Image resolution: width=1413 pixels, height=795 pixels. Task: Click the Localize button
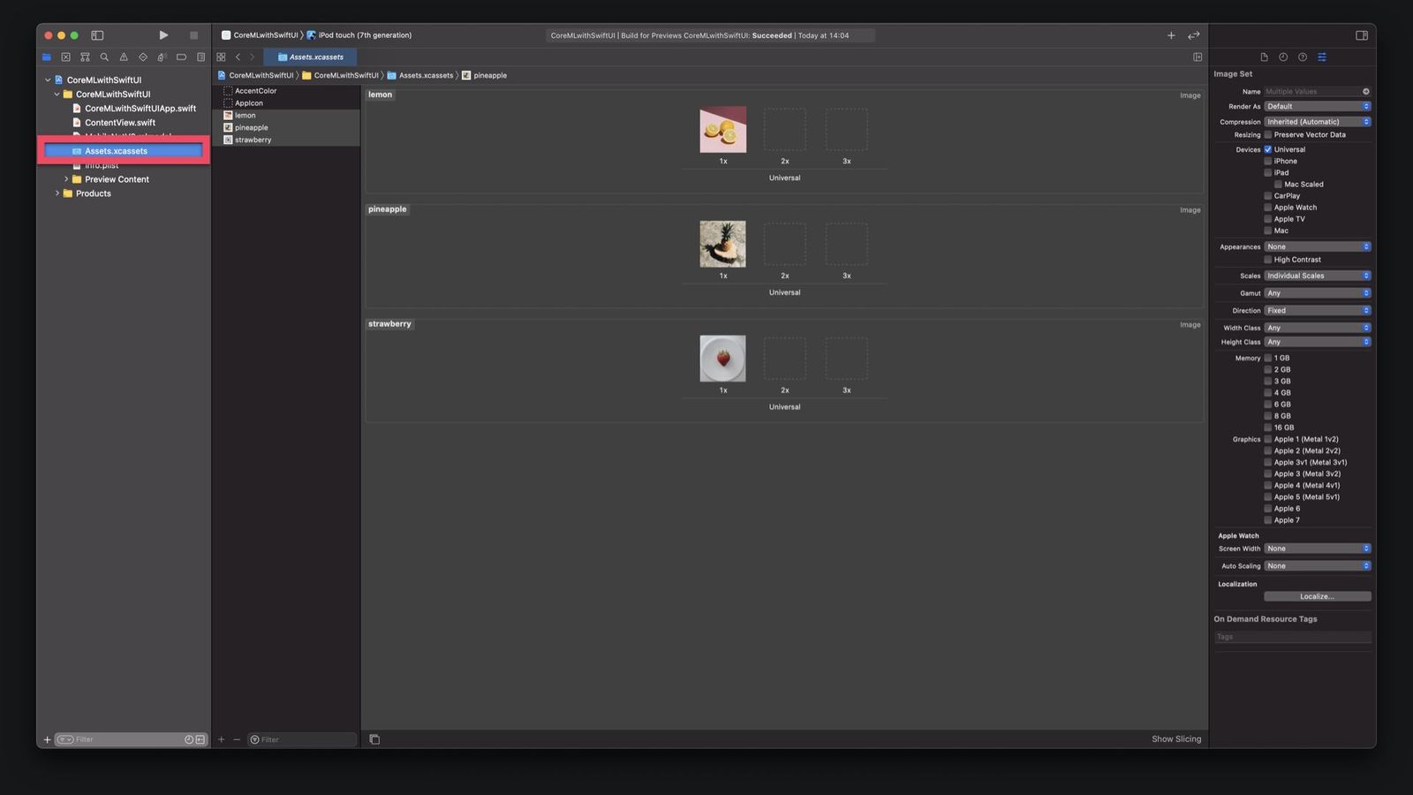click(x=1318, y=596)
